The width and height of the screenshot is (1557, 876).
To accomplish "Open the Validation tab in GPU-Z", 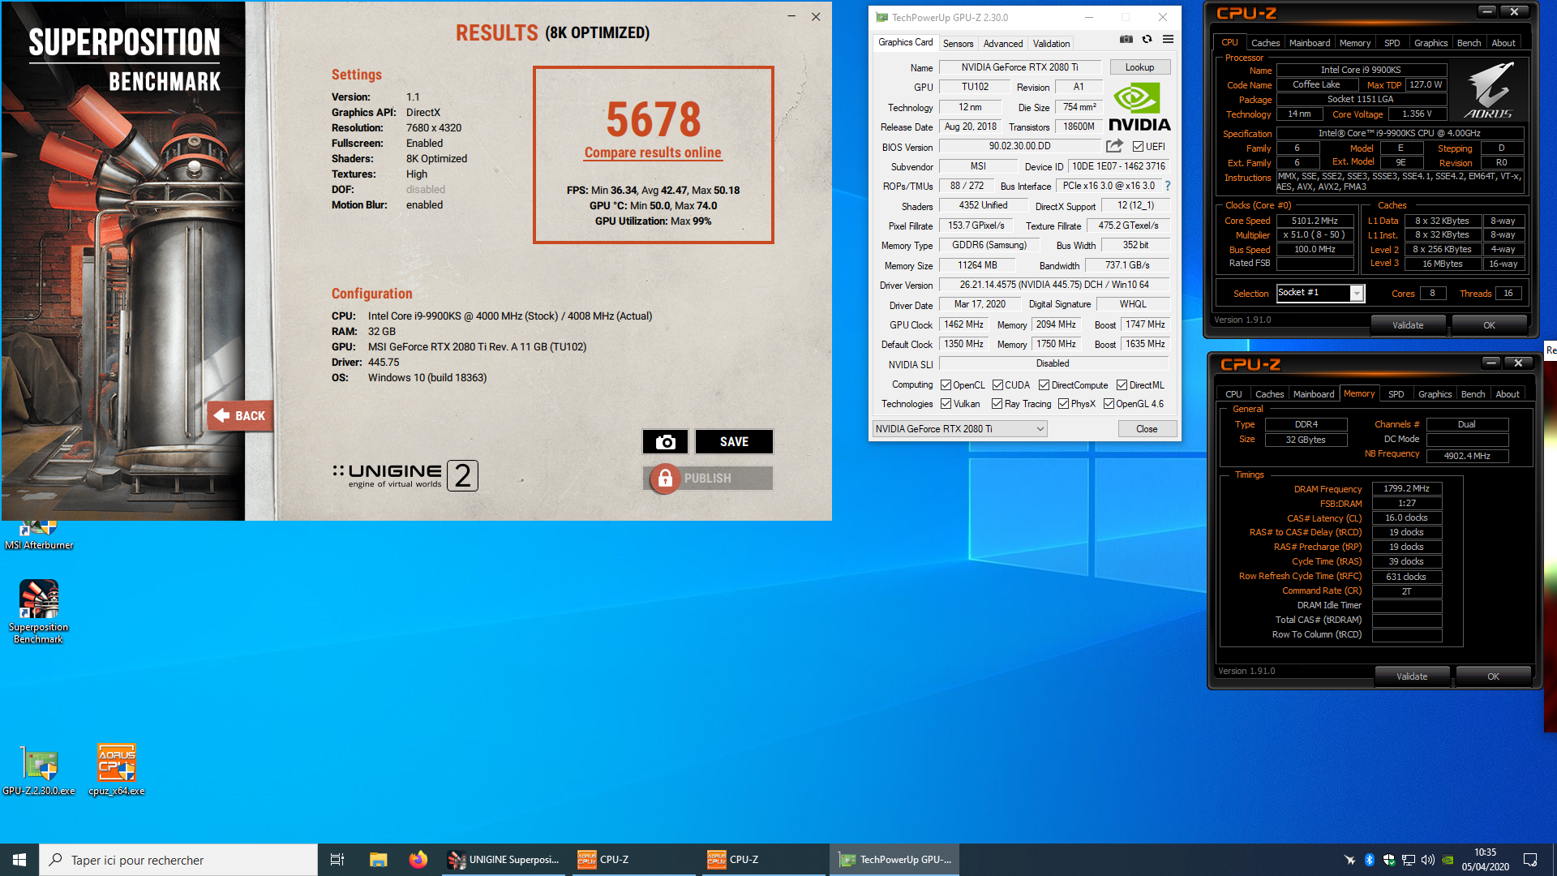I will tap(1051, 44).
